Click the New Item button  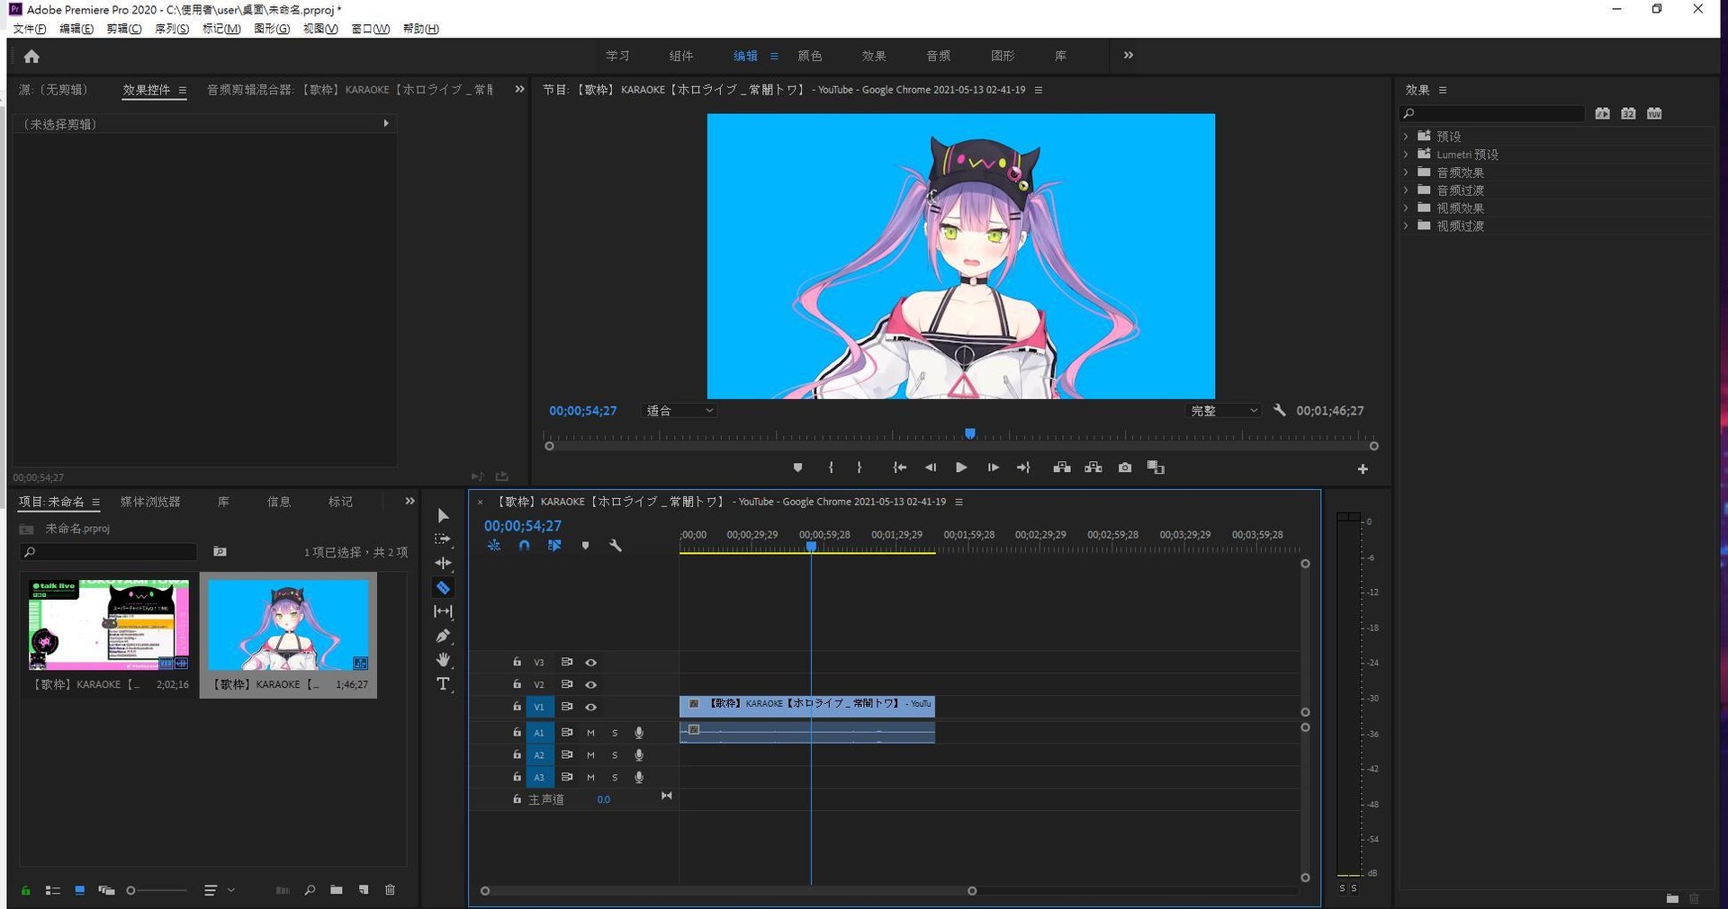364,890
